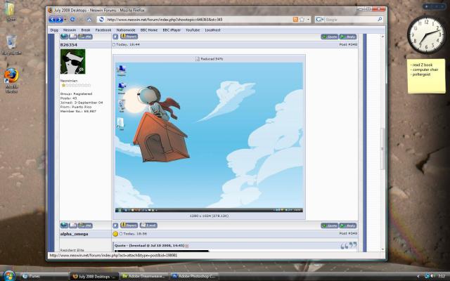Click the volume speaker tray icon
Viewport: 450px width, 281px height.
coord(432,276)
